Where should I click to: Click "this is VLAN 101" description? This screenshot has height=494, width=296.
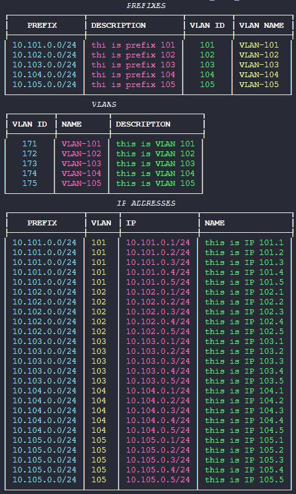pos(155,144)
